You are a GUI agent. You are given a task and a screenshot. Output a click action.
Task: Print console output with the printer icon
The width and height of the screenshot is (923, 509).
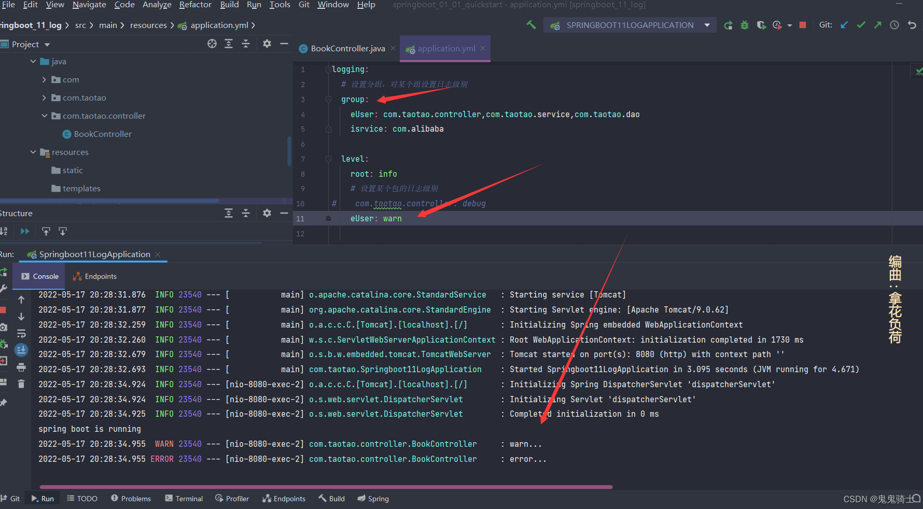[21, 367]
